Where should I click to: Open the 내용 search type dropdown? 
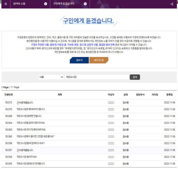51,77
